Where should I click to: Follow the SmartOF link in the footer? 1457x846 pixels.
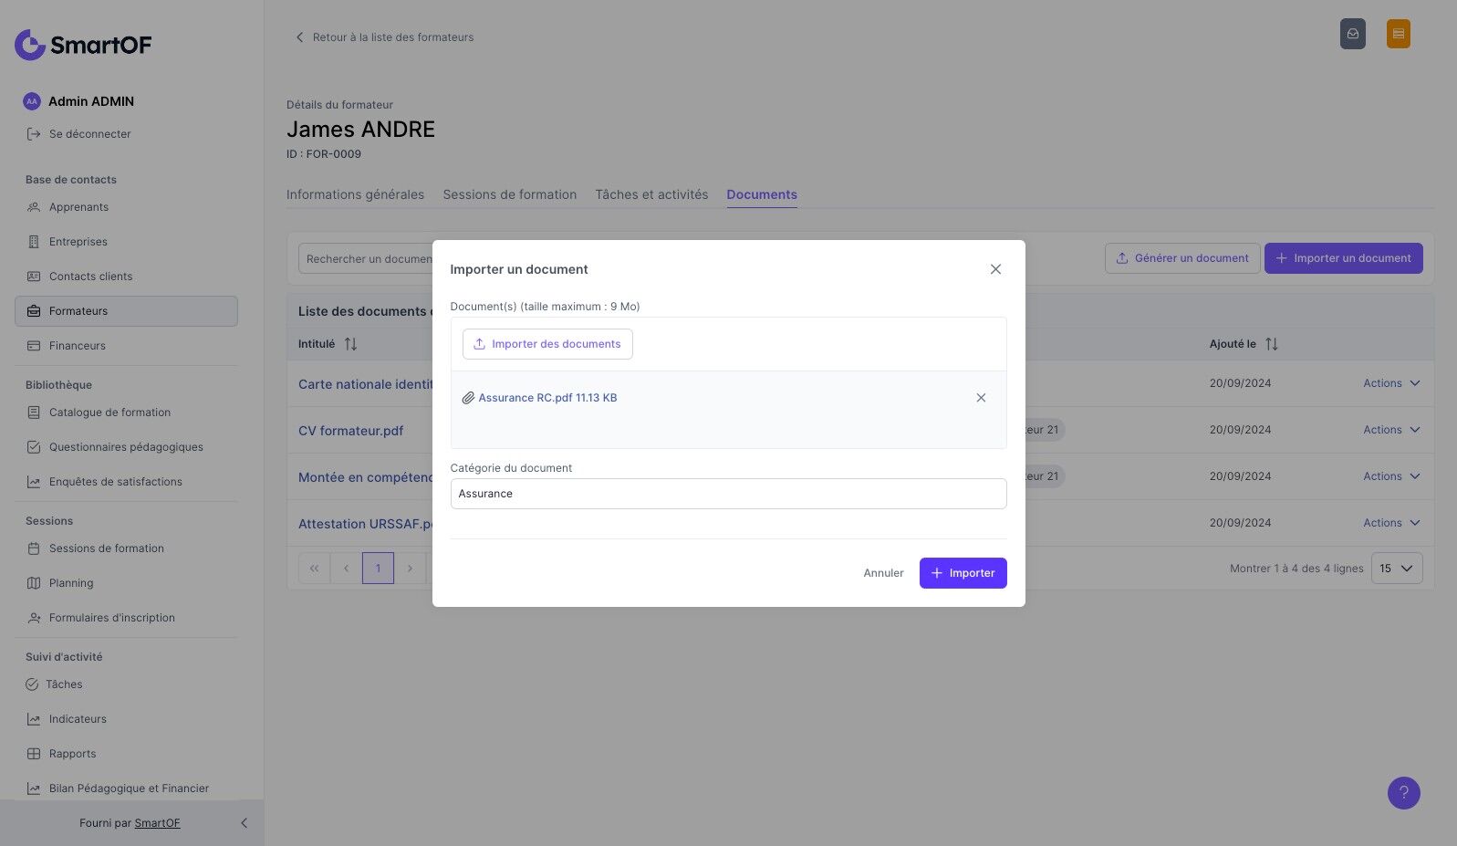coord(157,823)
